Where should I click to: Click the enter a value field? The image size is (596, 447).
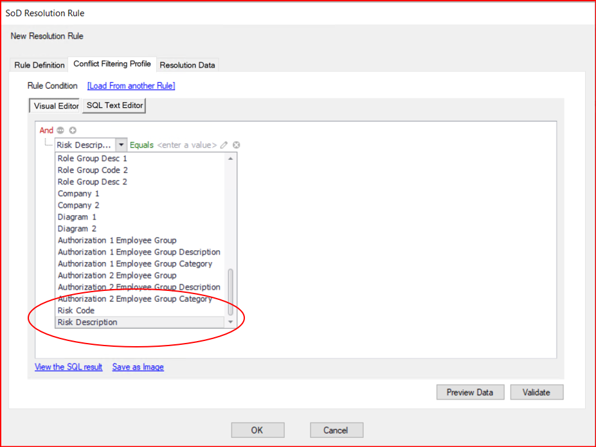186,145
